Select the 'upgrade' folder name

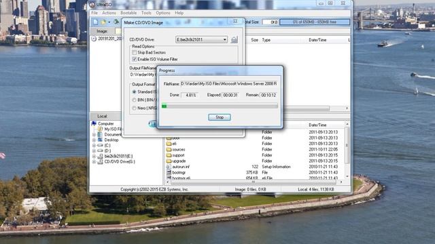(179, 161)
